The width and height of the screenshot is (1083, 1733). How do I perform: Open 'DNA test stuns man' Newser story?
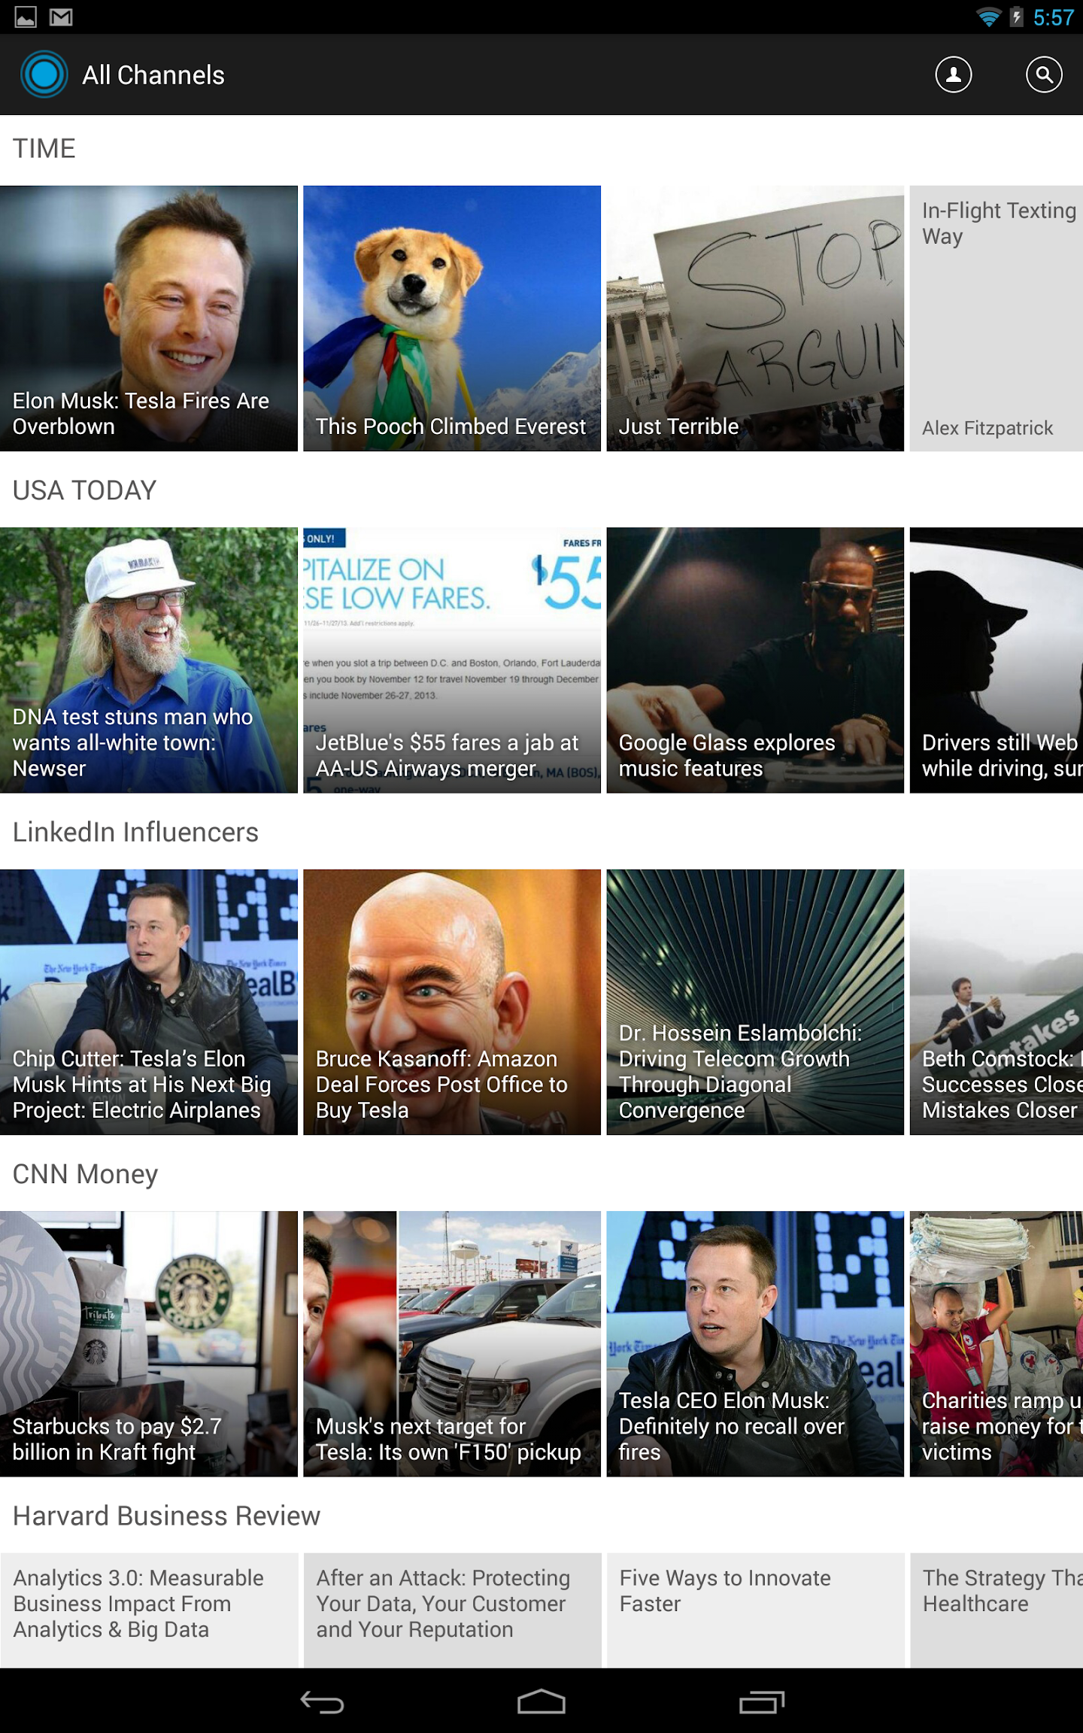pos(149,660)
